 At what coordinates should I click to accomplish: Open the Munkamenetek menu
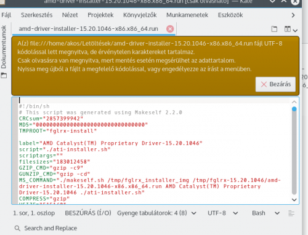pyautogui.click(x=187, y=15)
